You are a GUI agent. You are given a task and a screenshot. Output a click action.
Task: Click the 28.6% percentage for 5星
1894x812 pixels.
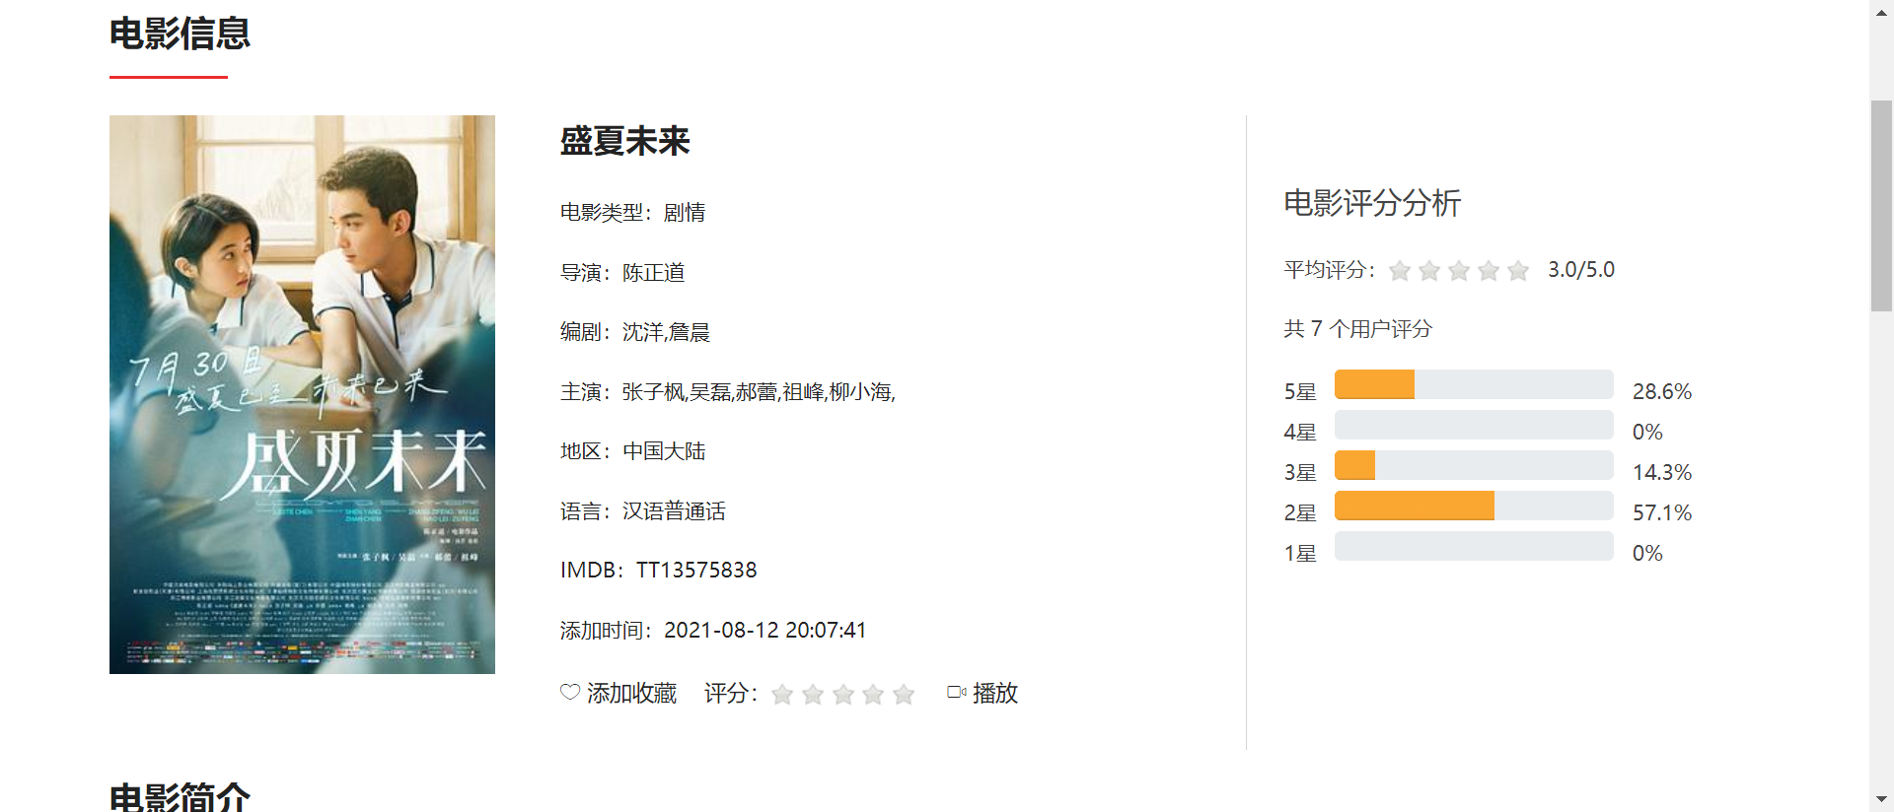(x=1662, y=392)
